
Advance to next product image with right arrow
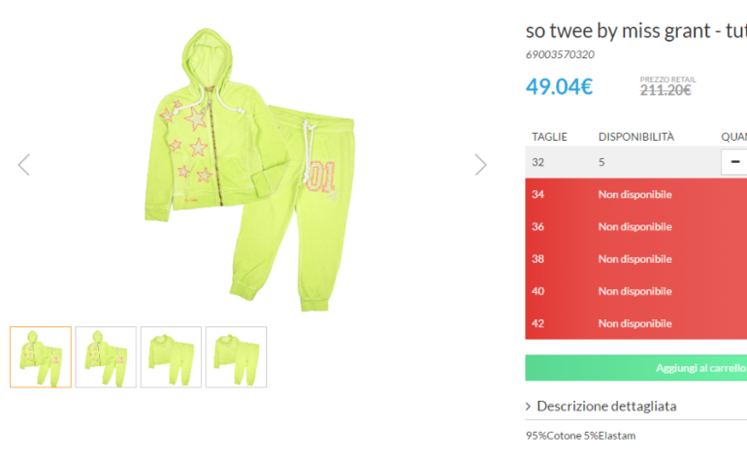click(x=480, y=165)
